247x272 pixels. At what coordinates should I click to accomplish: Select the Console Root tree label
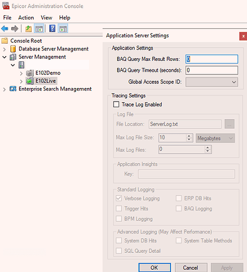click(26, 41)
